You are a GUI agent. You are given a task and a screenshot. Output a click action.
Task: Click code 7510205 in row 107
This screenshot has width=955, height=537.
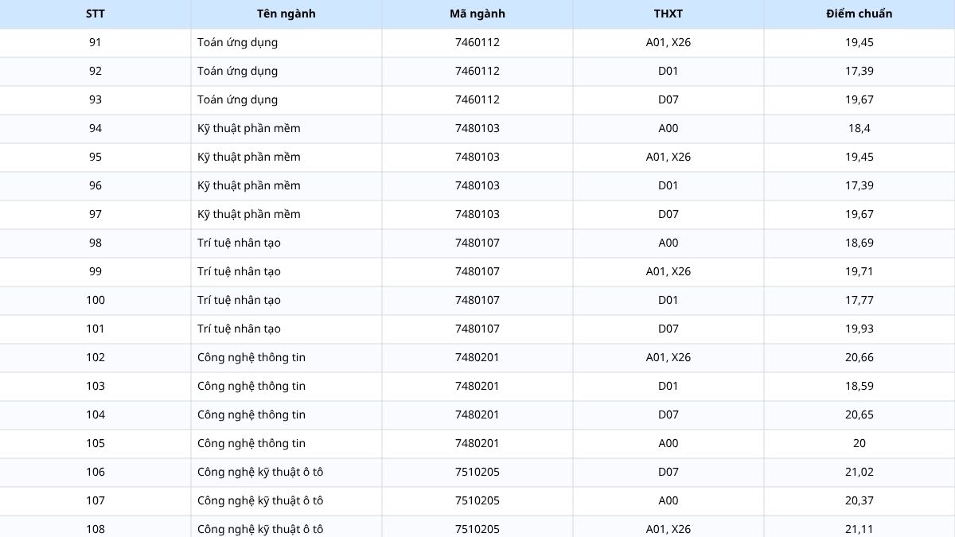click(x=477, y=500)
